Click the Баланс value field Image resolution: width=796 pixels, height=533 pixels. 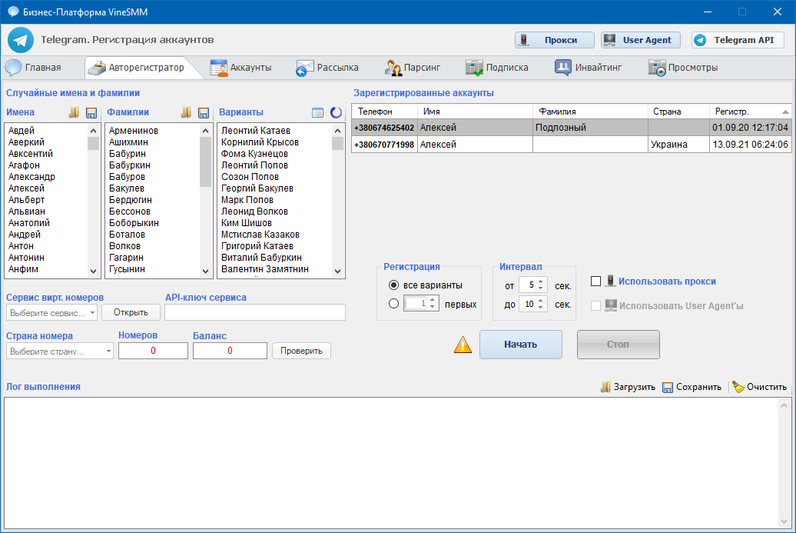click(x=230, y=351)
